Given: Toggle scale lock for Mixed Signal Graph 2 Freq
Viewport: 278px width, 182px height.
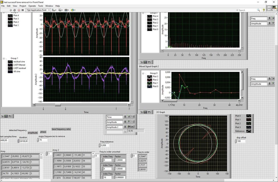Looking at the screenshot, I should point(269,78).
